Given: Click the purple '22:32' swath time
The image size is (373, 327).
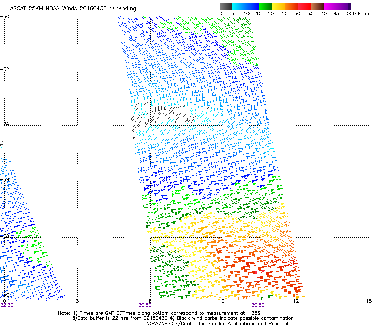Looking at the screenshot, I should click(7, 305).
